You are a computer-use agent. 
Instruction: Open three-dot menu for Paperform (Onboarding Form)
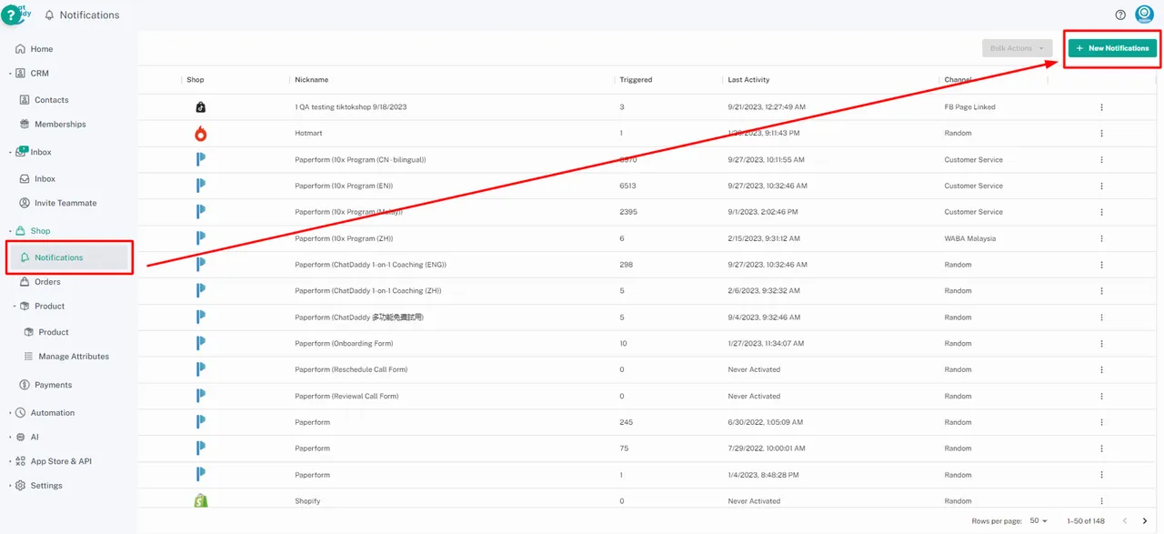pyautogui.click(x=1101, y=344)
